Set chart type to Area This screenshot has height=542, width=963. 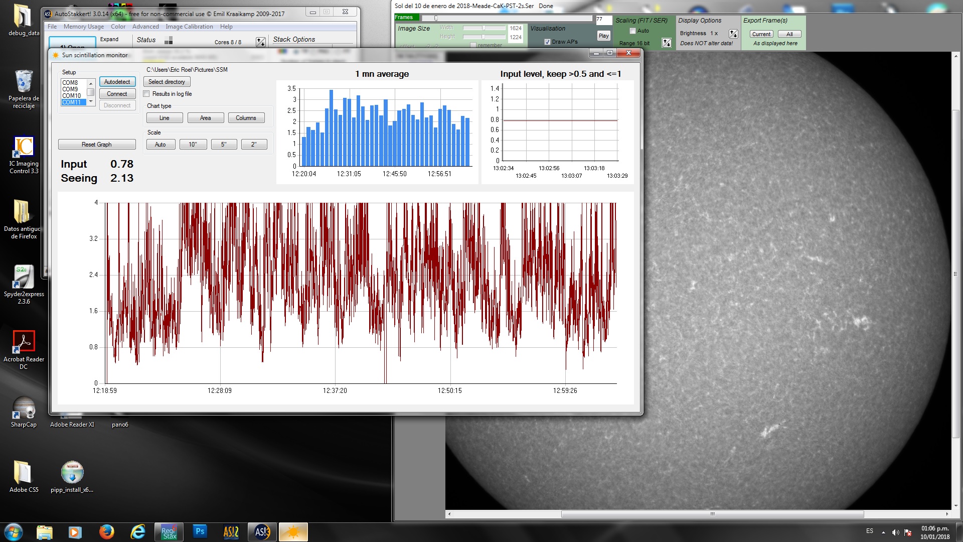[x=205, y=118]
